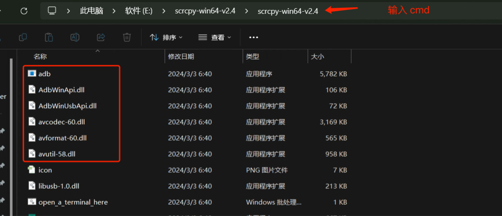Click file name avutil-58.dll
The width and height of the screenshot is (502, 216).
pyautogui.click(x=57, y=154)
